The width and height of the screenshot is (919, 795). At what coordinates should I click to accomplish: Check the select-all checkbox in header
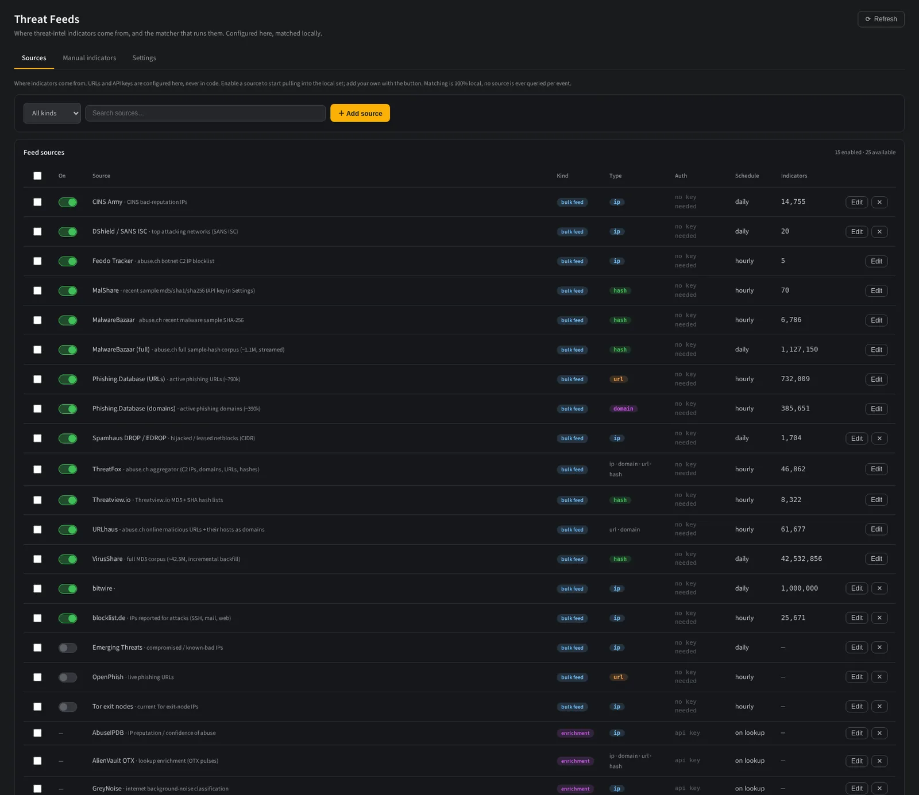(37, 176)
